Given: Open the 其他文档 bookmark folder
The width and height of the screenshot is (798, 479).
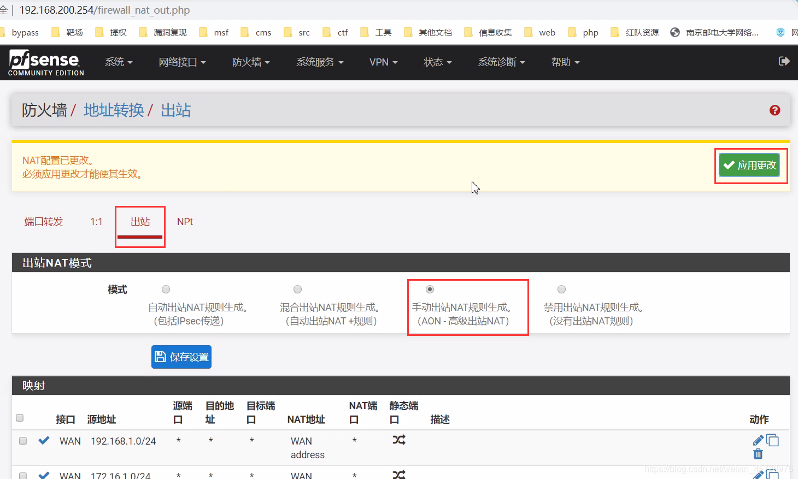Looking at the screenshot, I should pos(428,32).
